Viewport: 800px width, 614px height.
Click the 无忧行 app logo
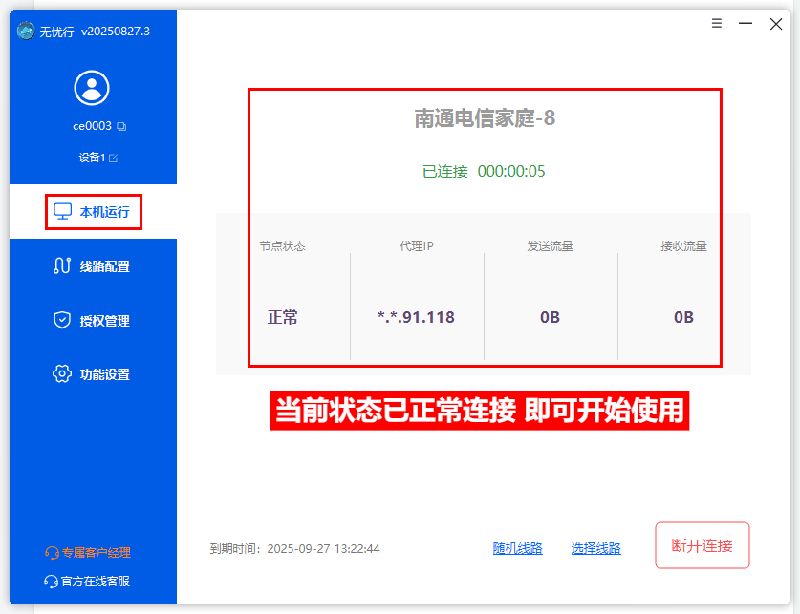coord(26,31)
